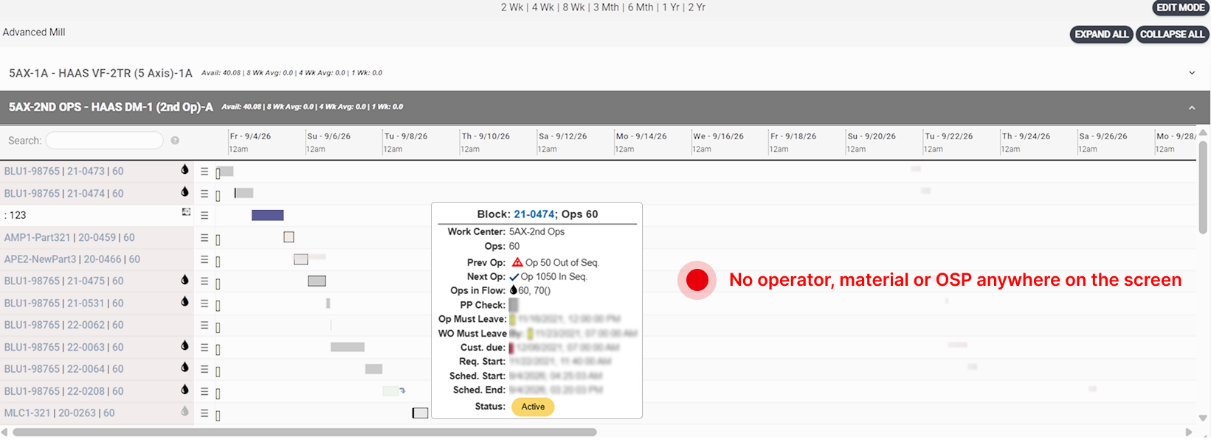This screenshot has height=442, width=1211.
Task: Select the 8 Wk time range
Action: [x=573, y=7]
